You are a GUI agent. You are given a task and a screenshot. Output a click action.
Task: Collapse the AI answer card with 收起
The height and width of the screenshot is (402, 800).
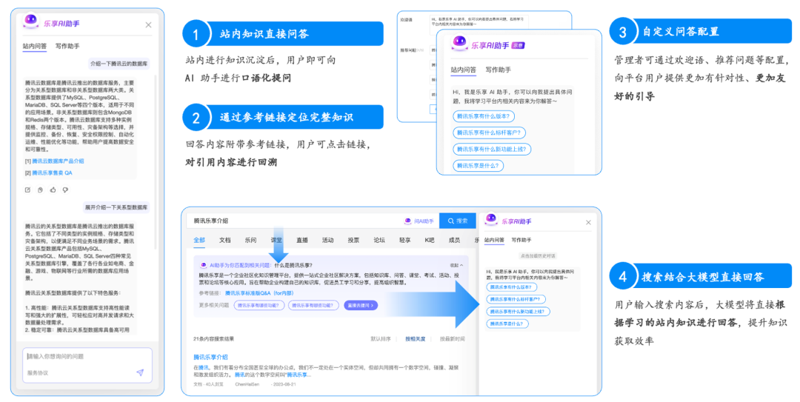[x=456, y=265]
